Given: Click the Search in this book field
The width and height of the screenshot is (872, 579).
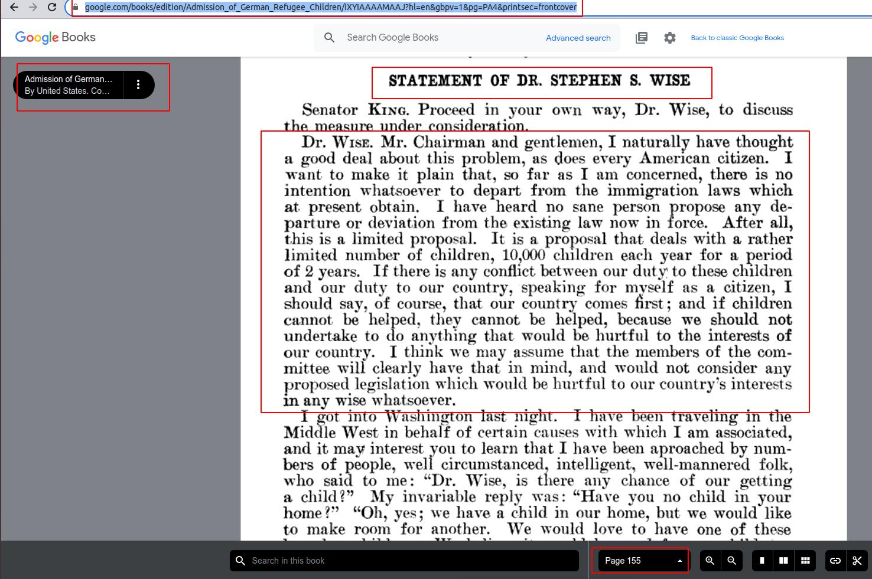Looking at the screenshot, I should point(408,561).
